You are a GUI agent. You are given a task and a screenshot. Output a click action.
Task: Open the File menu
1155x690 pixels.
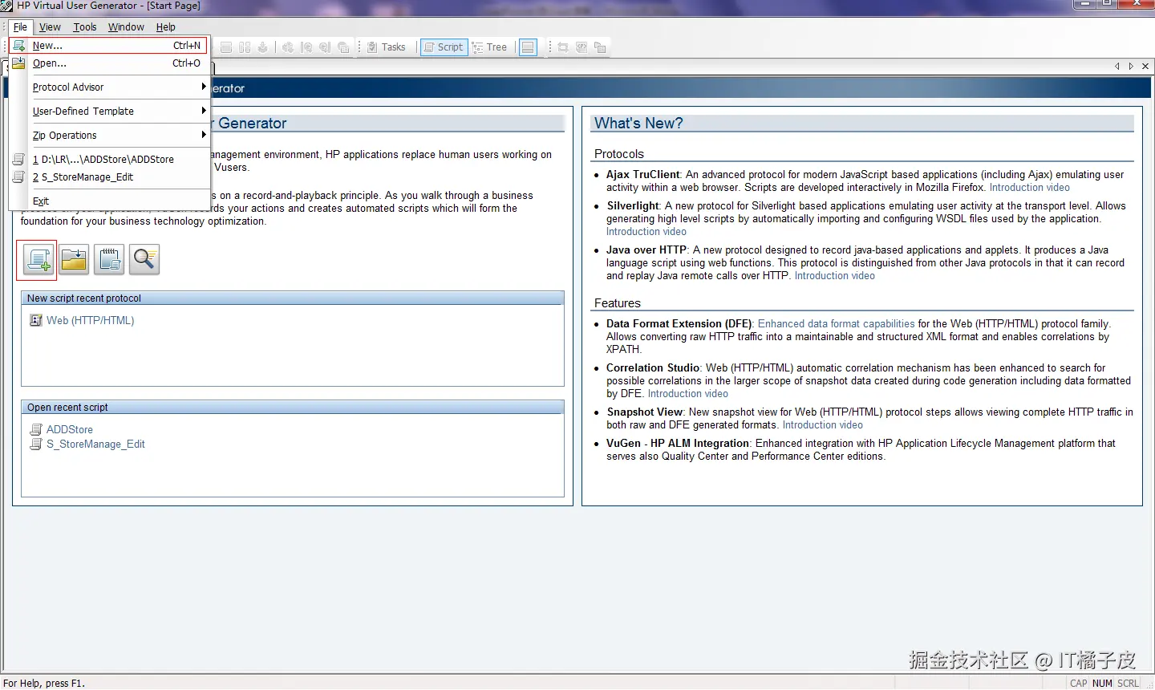[x=20, y=26]
